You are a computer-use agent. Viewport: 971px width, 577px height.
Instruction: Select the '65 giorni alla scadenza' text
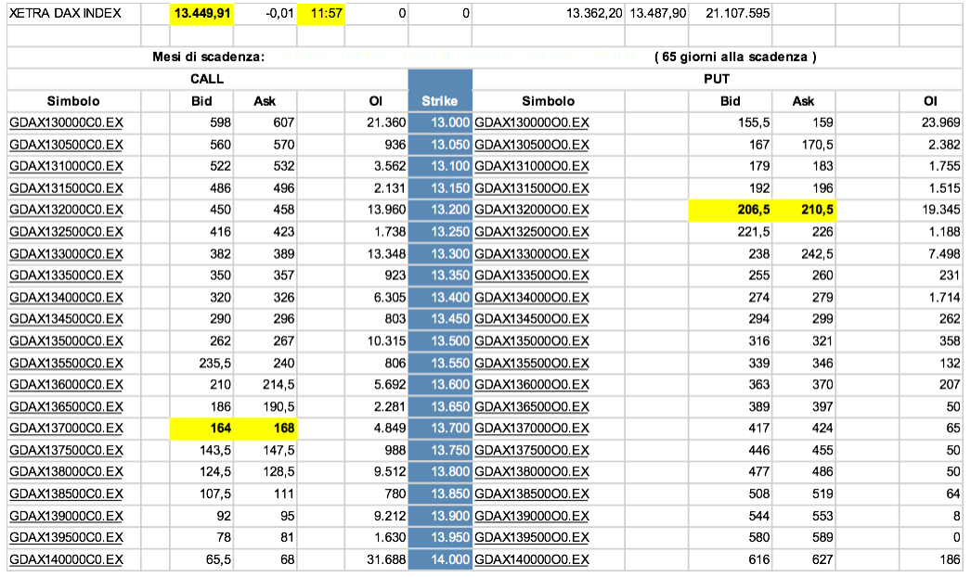pyautogui.click(x=735, y=57)
